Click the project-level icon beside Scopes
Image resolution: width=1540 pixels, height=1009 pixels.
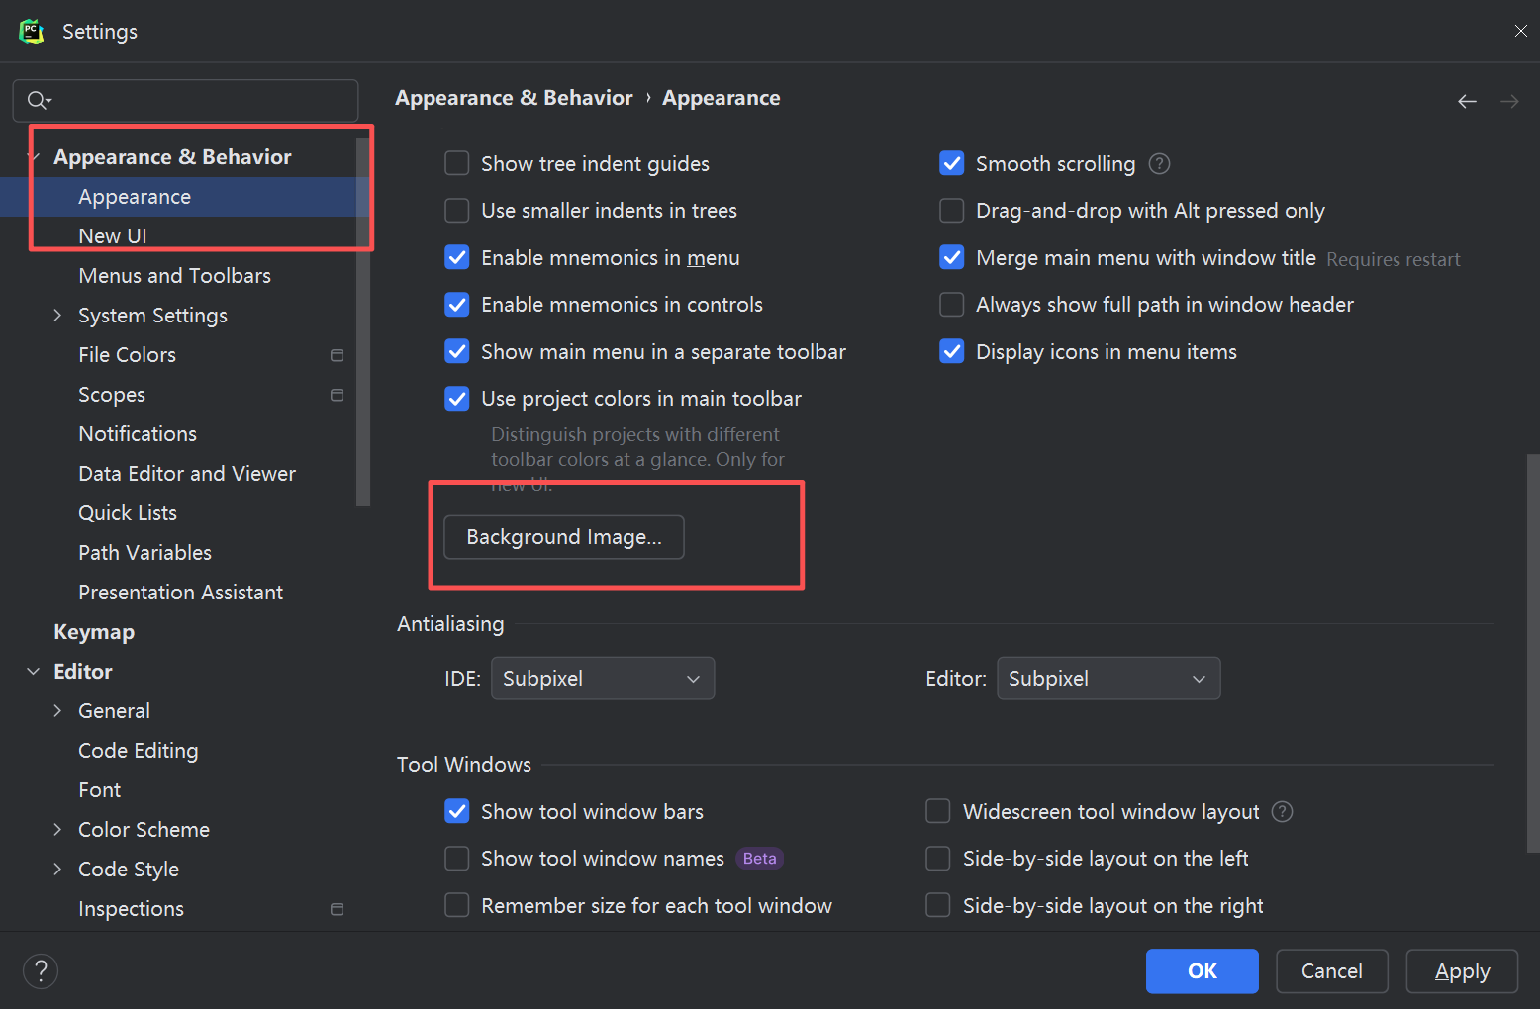pyautogui.click(x=337, y=395)
